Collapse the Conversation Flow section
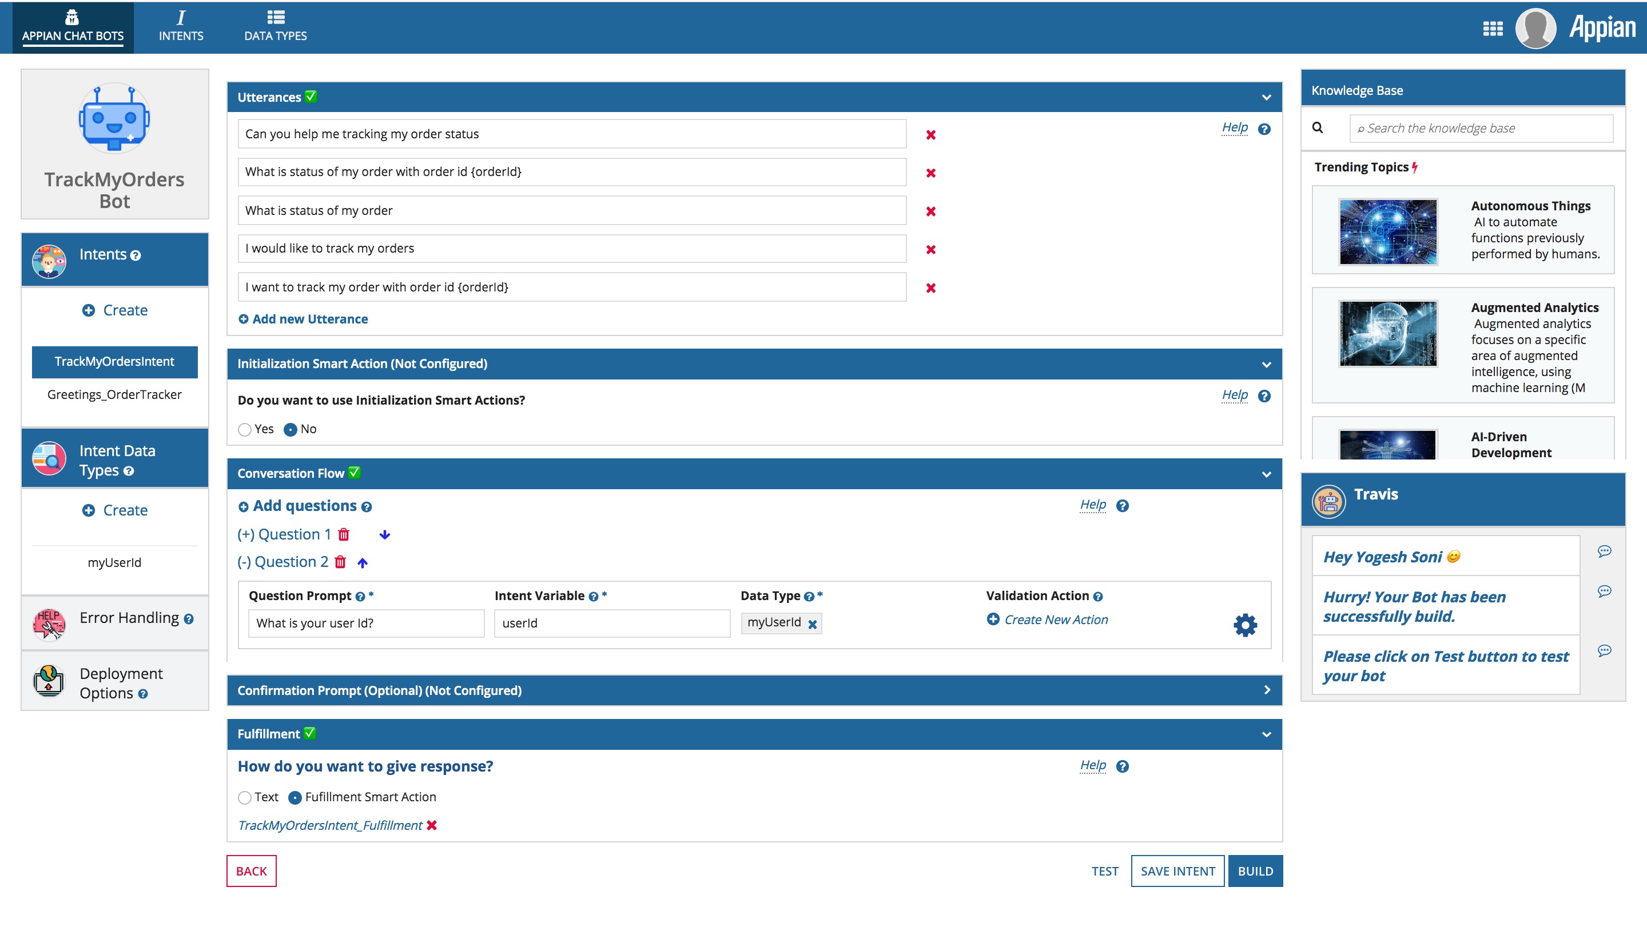This screenshot has width=1647, height=935. coord(1266,474)
